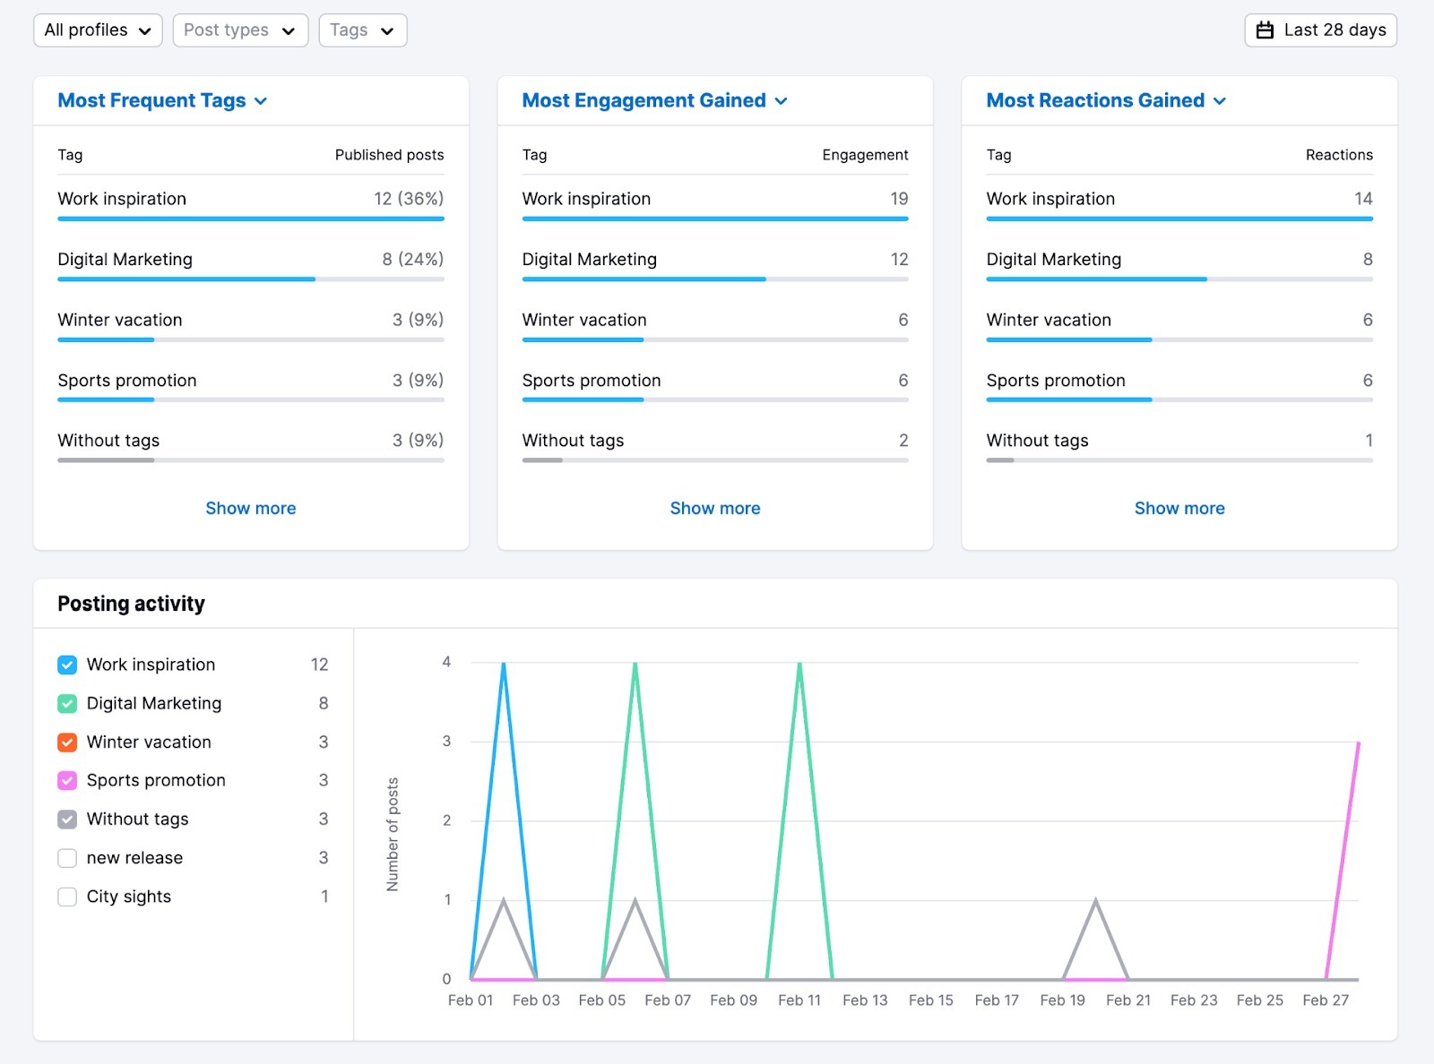Viewport: 1434px width, 1064px height.
Task: Select the Work inspiration row in Most Reactions Gained
Action: 1178,199
